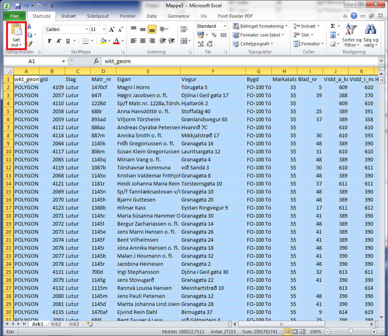Open the text orientation tool
388x336 pixels.
163,29
